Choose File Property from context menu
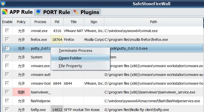 (x=80, y=66)
